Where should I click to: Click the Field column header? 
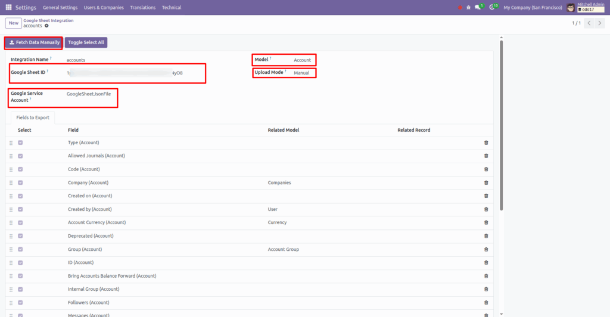click(x=73, y=130)
